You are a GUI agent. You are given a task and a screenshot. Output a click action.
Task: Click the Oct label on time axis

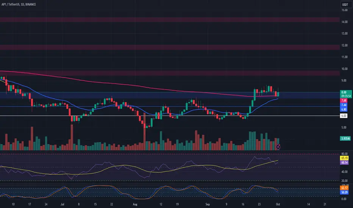(278, 204)
